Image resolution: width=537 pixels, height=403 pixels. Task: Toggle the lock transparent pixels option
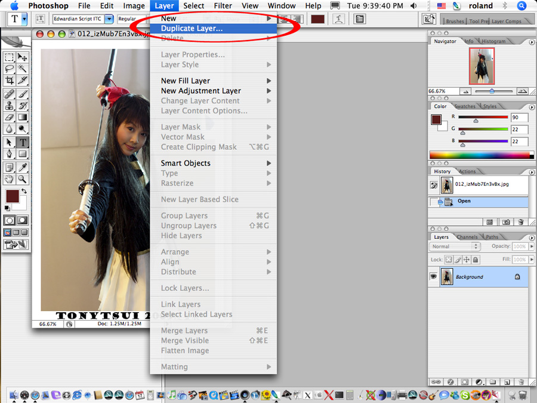coord(449,260)
